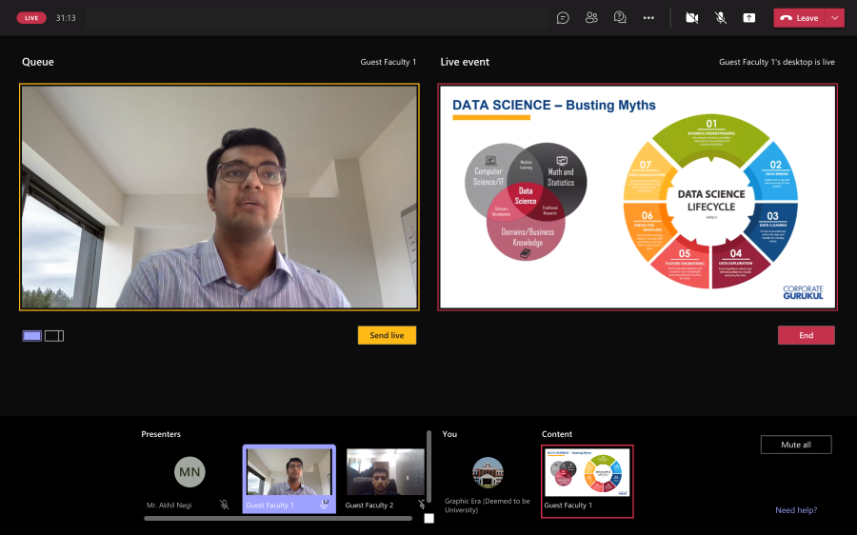Click the Live event heading

pyautogui.click(x=465, y=62)
